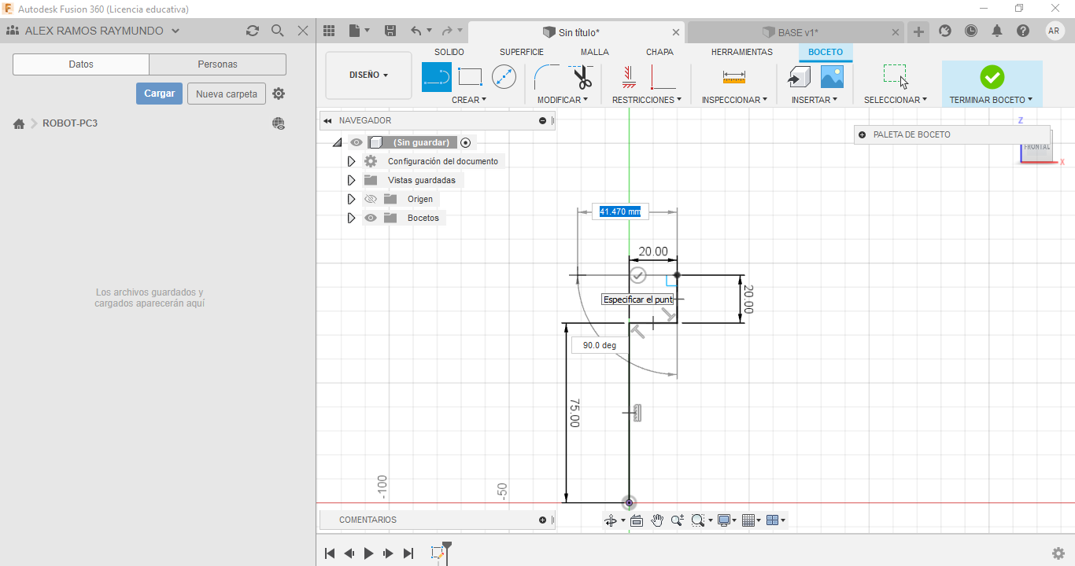Activate the Trim scissors tool

click(x=582, y=78)
